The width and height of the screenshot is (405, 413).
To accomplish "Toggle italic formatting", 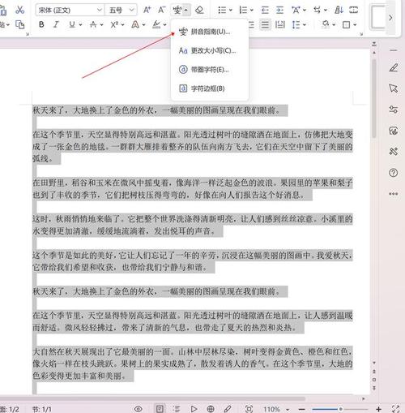I will (x=56, y=25).
